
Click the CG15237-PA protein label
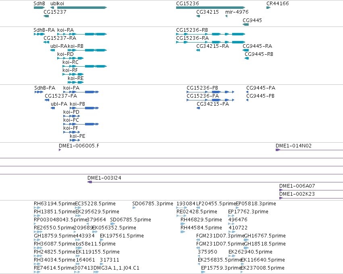pyautogui.click(x=61, y=96)
